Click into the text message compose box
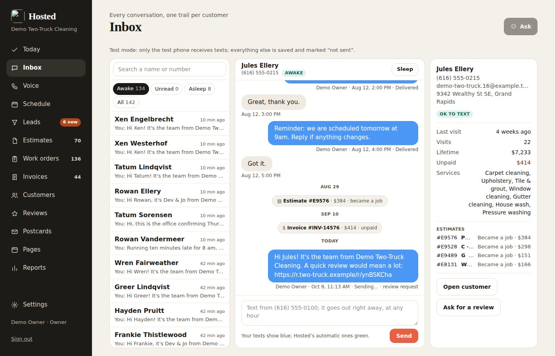This screenshot has height=356, width=555. (330, 313)
